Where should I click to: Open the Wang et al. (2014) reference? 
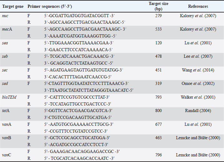coord(198,70)
